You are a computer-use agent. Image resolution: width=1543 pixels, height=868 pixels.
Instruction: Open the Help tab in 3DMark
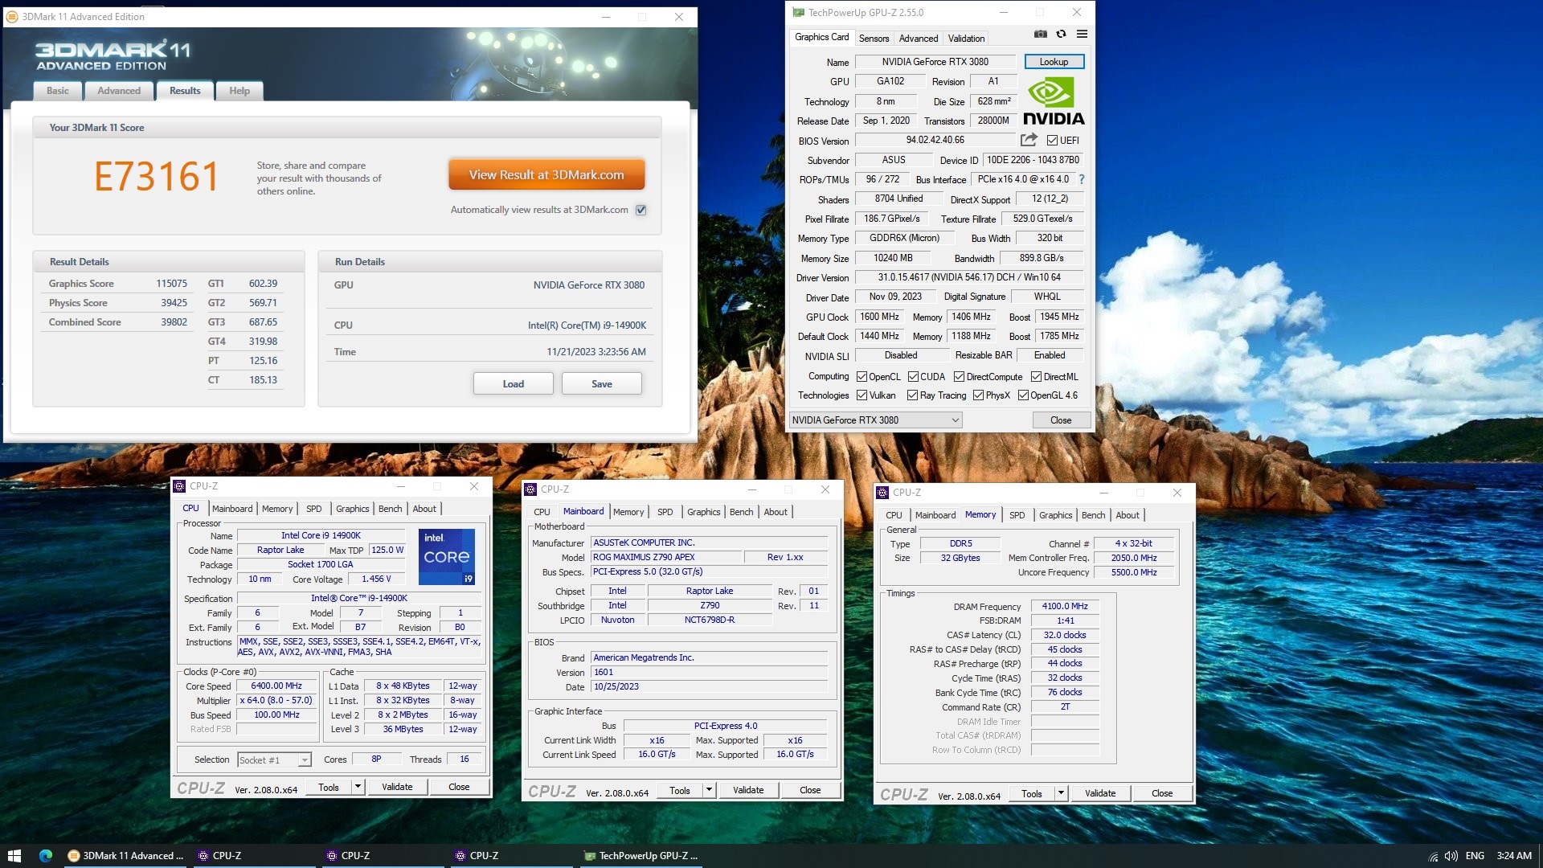pyautogui.click(x=239, y=91)
